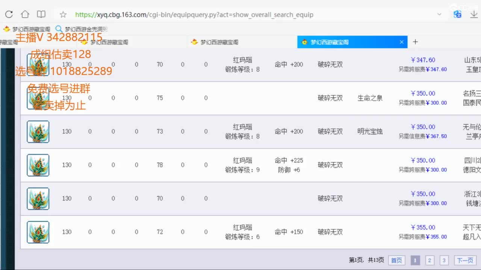481x270 pixels.
Task: Click the ¥347.60 price
Action: (423, 60)
